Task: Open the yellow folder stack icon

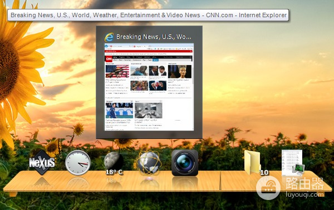Action: click(x=253, y=162)
